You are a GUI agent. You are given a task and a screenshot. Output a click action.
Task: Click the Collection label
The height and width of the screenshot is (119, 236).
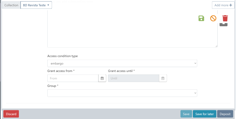click(x=11, y=5)
